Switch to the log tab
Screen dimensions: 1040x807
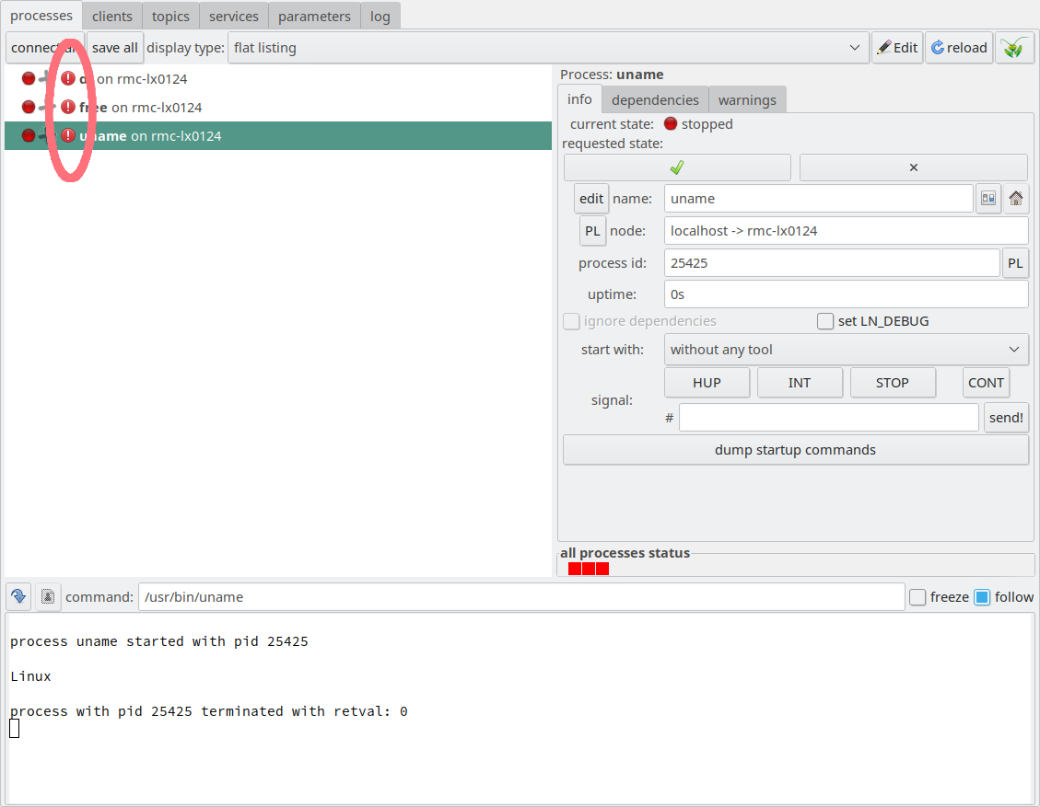click(x=380, y=16)
